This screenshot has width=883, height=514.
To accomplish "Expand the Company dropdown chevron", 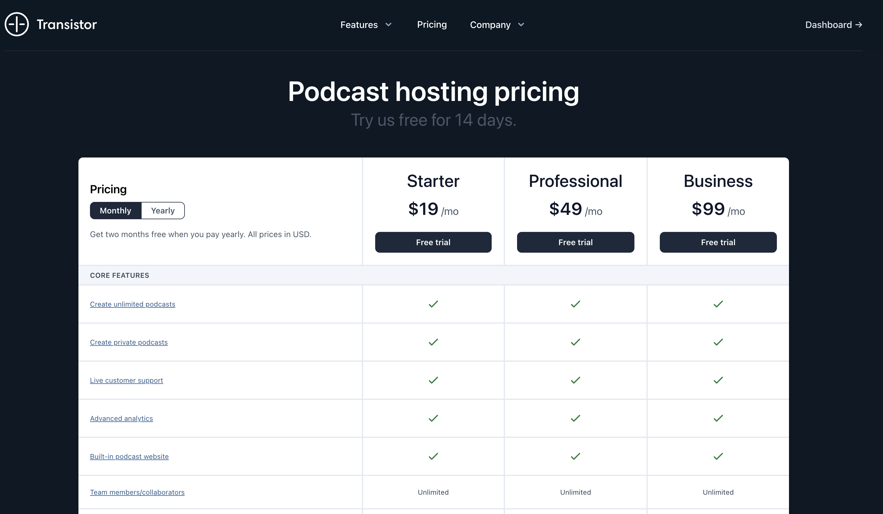I will coord(521,25).
